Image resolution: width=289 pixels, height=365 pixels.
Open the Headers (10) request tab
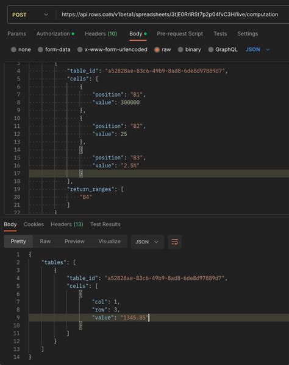(x=101, y=33)
